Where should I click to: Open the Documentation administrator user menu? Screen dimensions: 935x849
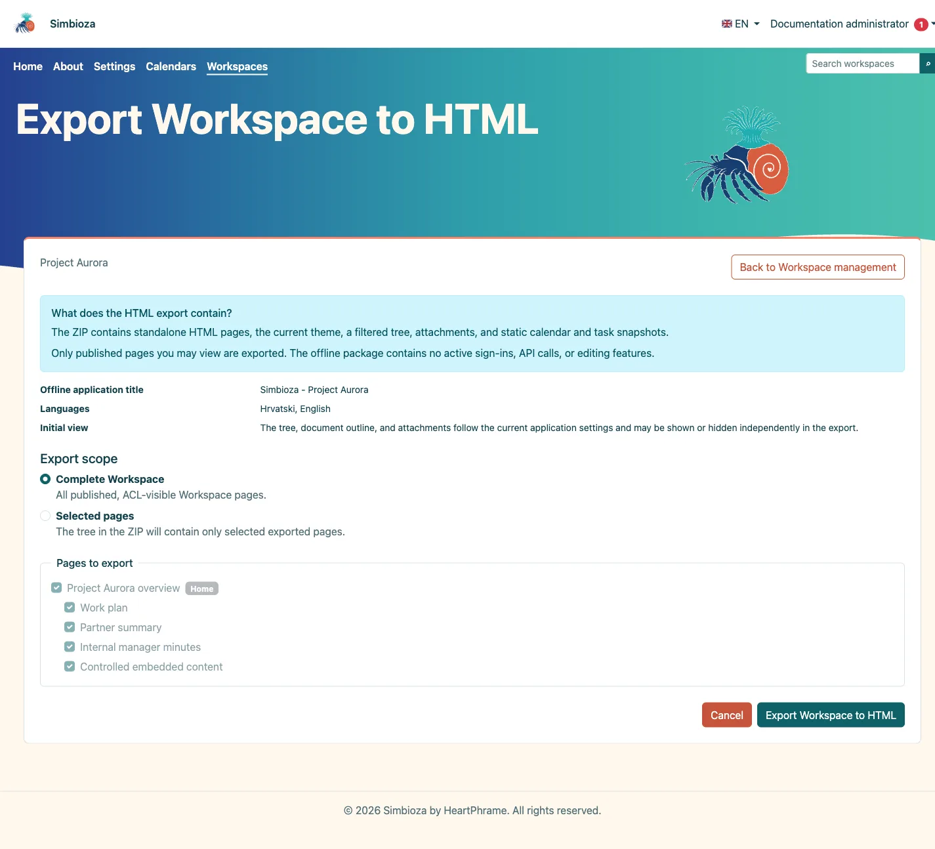point(852,24)
